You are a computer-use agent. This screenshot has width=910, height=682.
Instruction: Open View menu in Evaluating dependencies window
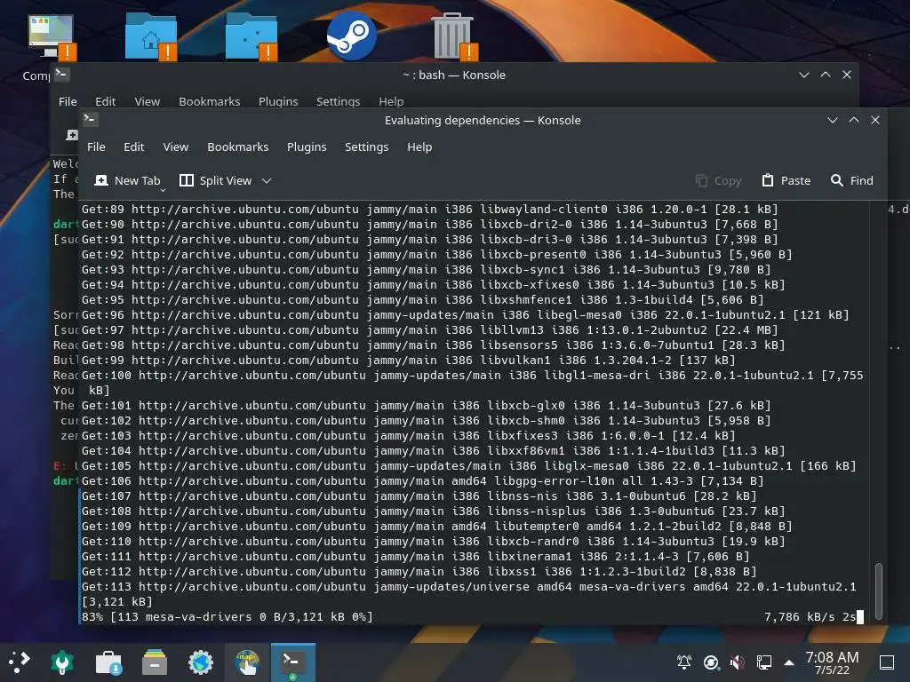tap(176, 147)
